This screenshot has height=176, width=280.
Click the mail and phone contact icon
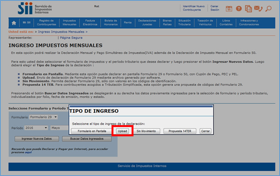coord(258,8)
